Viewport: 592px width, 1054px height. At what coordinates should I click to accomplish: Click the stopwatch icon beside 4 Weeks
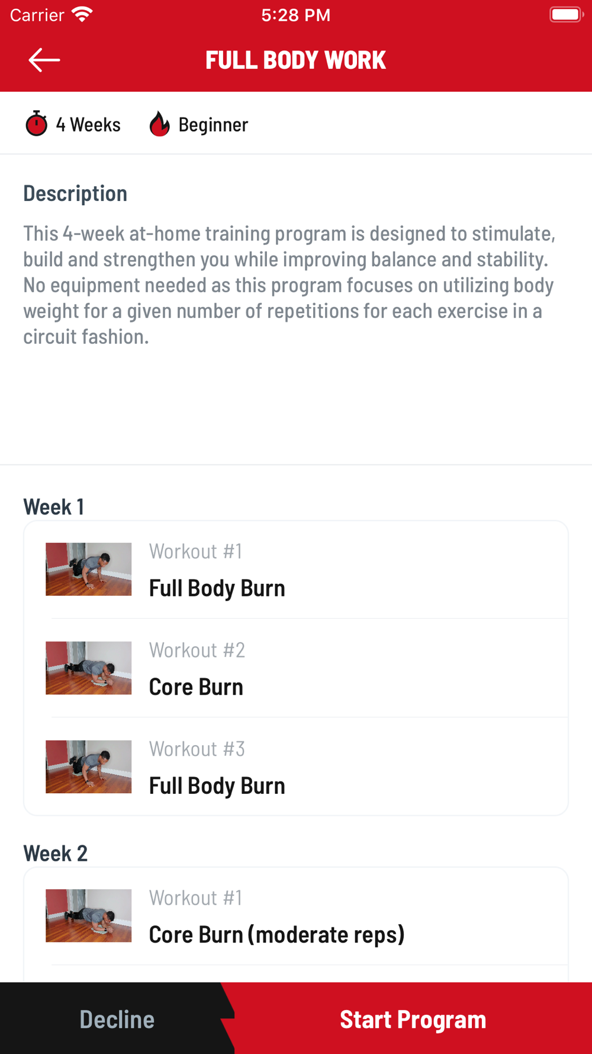36,124
